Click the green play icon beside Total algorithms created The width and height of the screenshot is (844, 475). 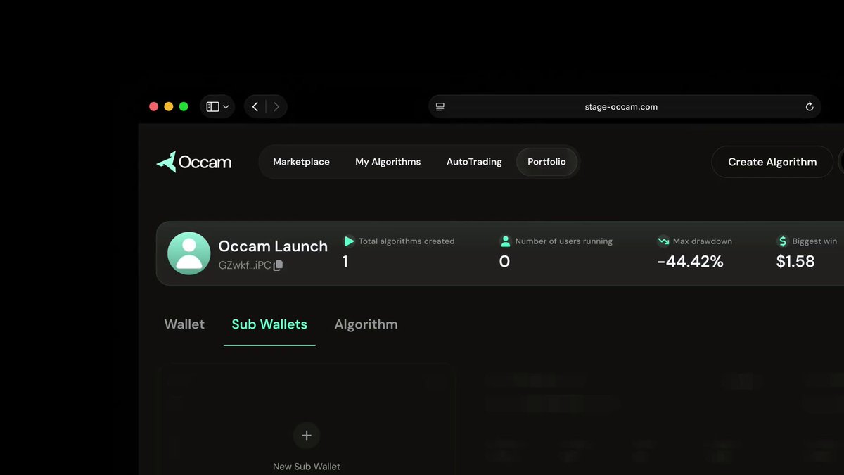(349, 241)
